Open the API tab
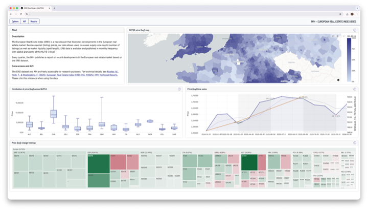 [25, 22]
